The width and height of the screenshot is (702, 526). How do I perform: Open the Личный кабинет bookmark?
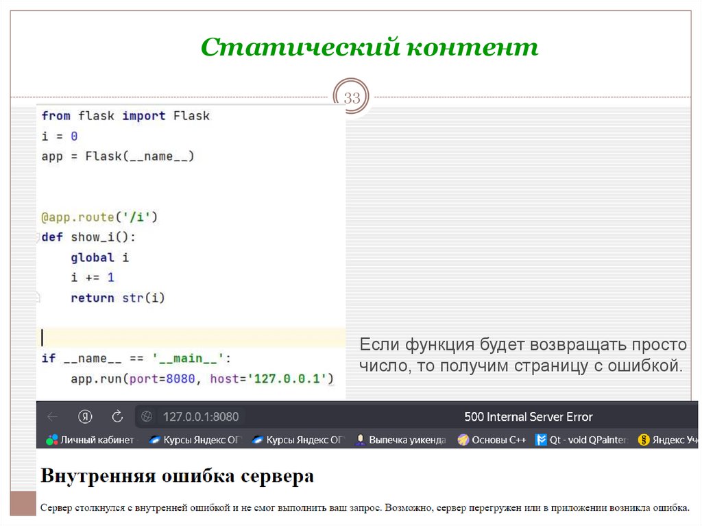(90, 440)
